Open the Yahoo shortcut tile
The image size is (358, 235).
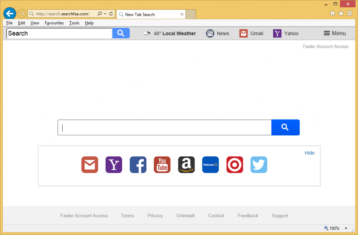point(114,165)
